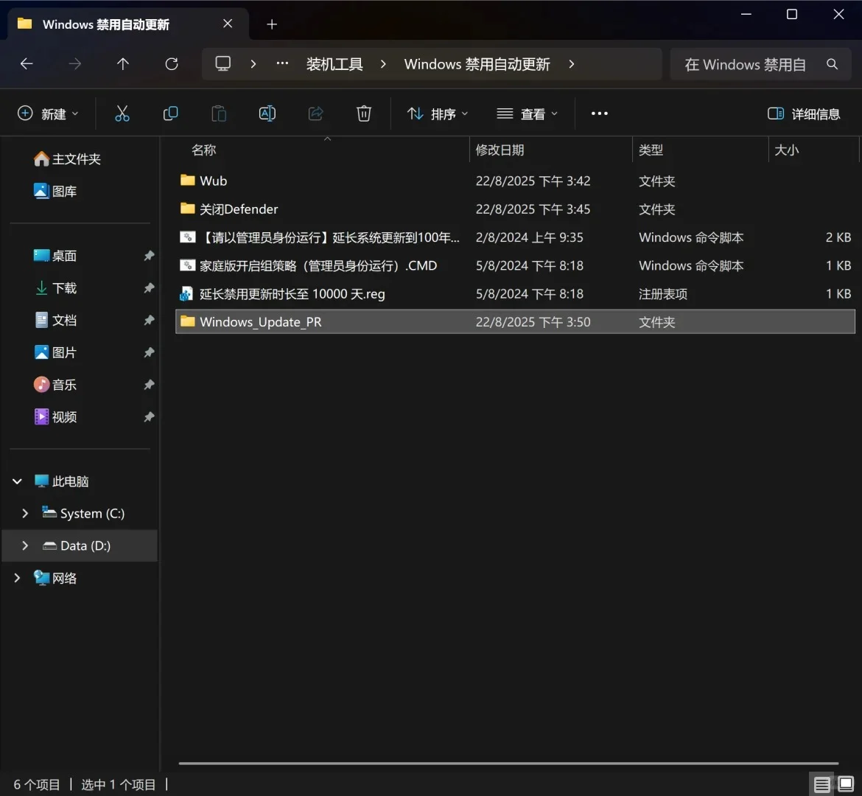Screen dimensions: 862x796
Task: Select the Cut icon on the toolbar
Action: click(x=122, y=114)
